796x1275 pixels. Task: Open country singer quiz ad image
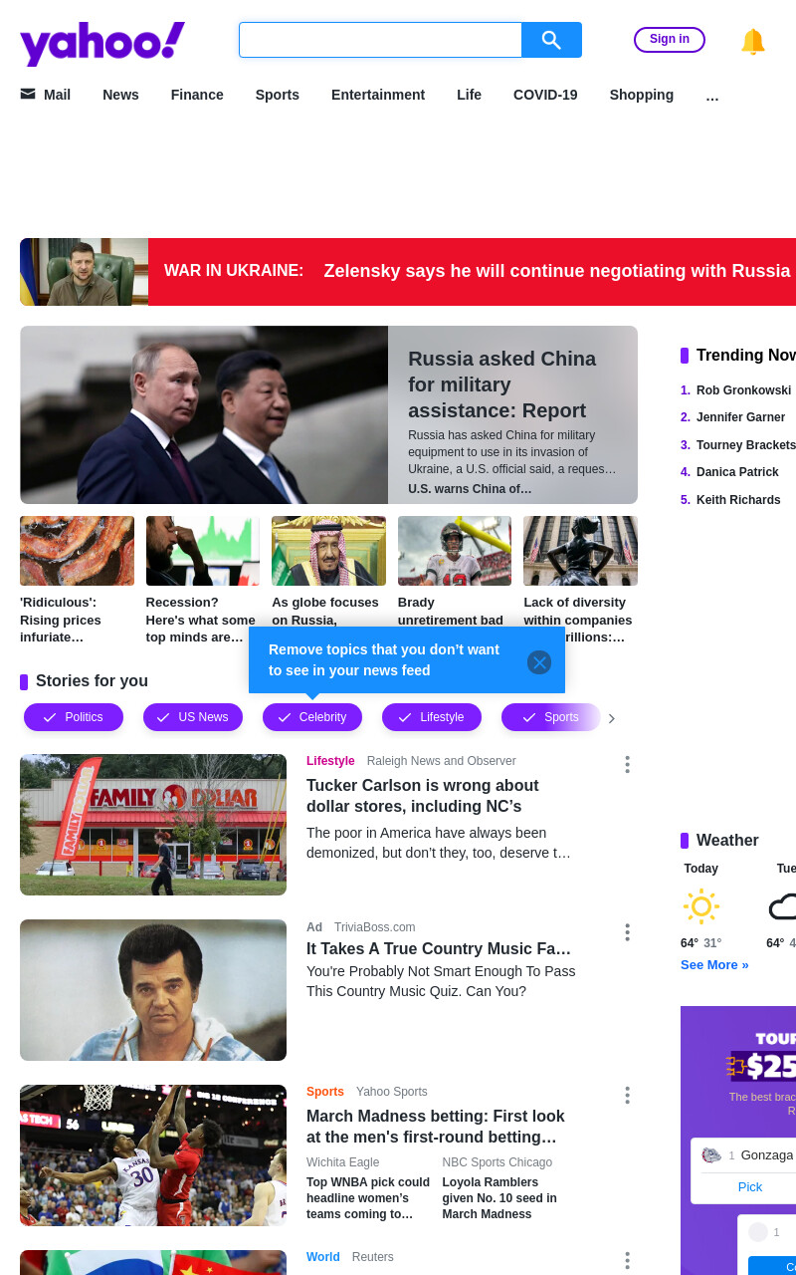tap(153, 990)
